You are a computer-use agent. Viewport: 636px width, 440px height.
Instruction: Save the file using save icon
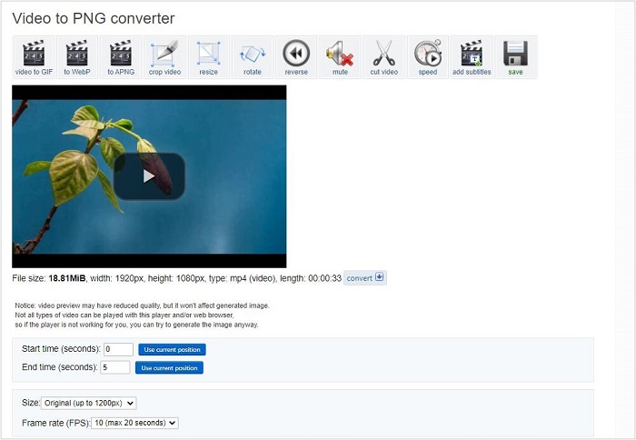click(515, 57)
